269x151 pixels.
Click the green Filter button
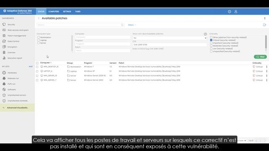pyautogui.click(x=260, y=57)
